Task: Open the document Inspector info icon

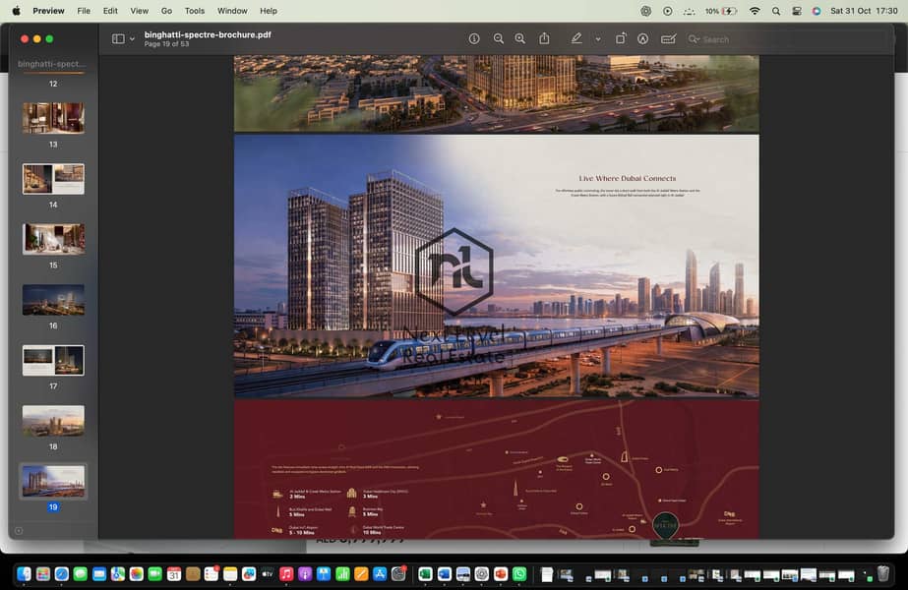Action: point(474,38)
